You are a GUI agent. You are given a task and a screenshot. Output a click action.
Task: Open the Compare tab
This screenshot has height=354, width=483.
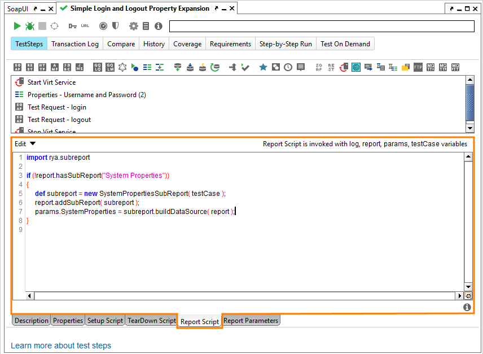[121, 43]
